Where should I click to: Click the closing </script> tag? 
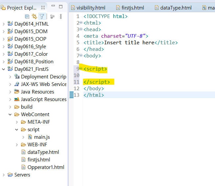click(x=97, y=82)
